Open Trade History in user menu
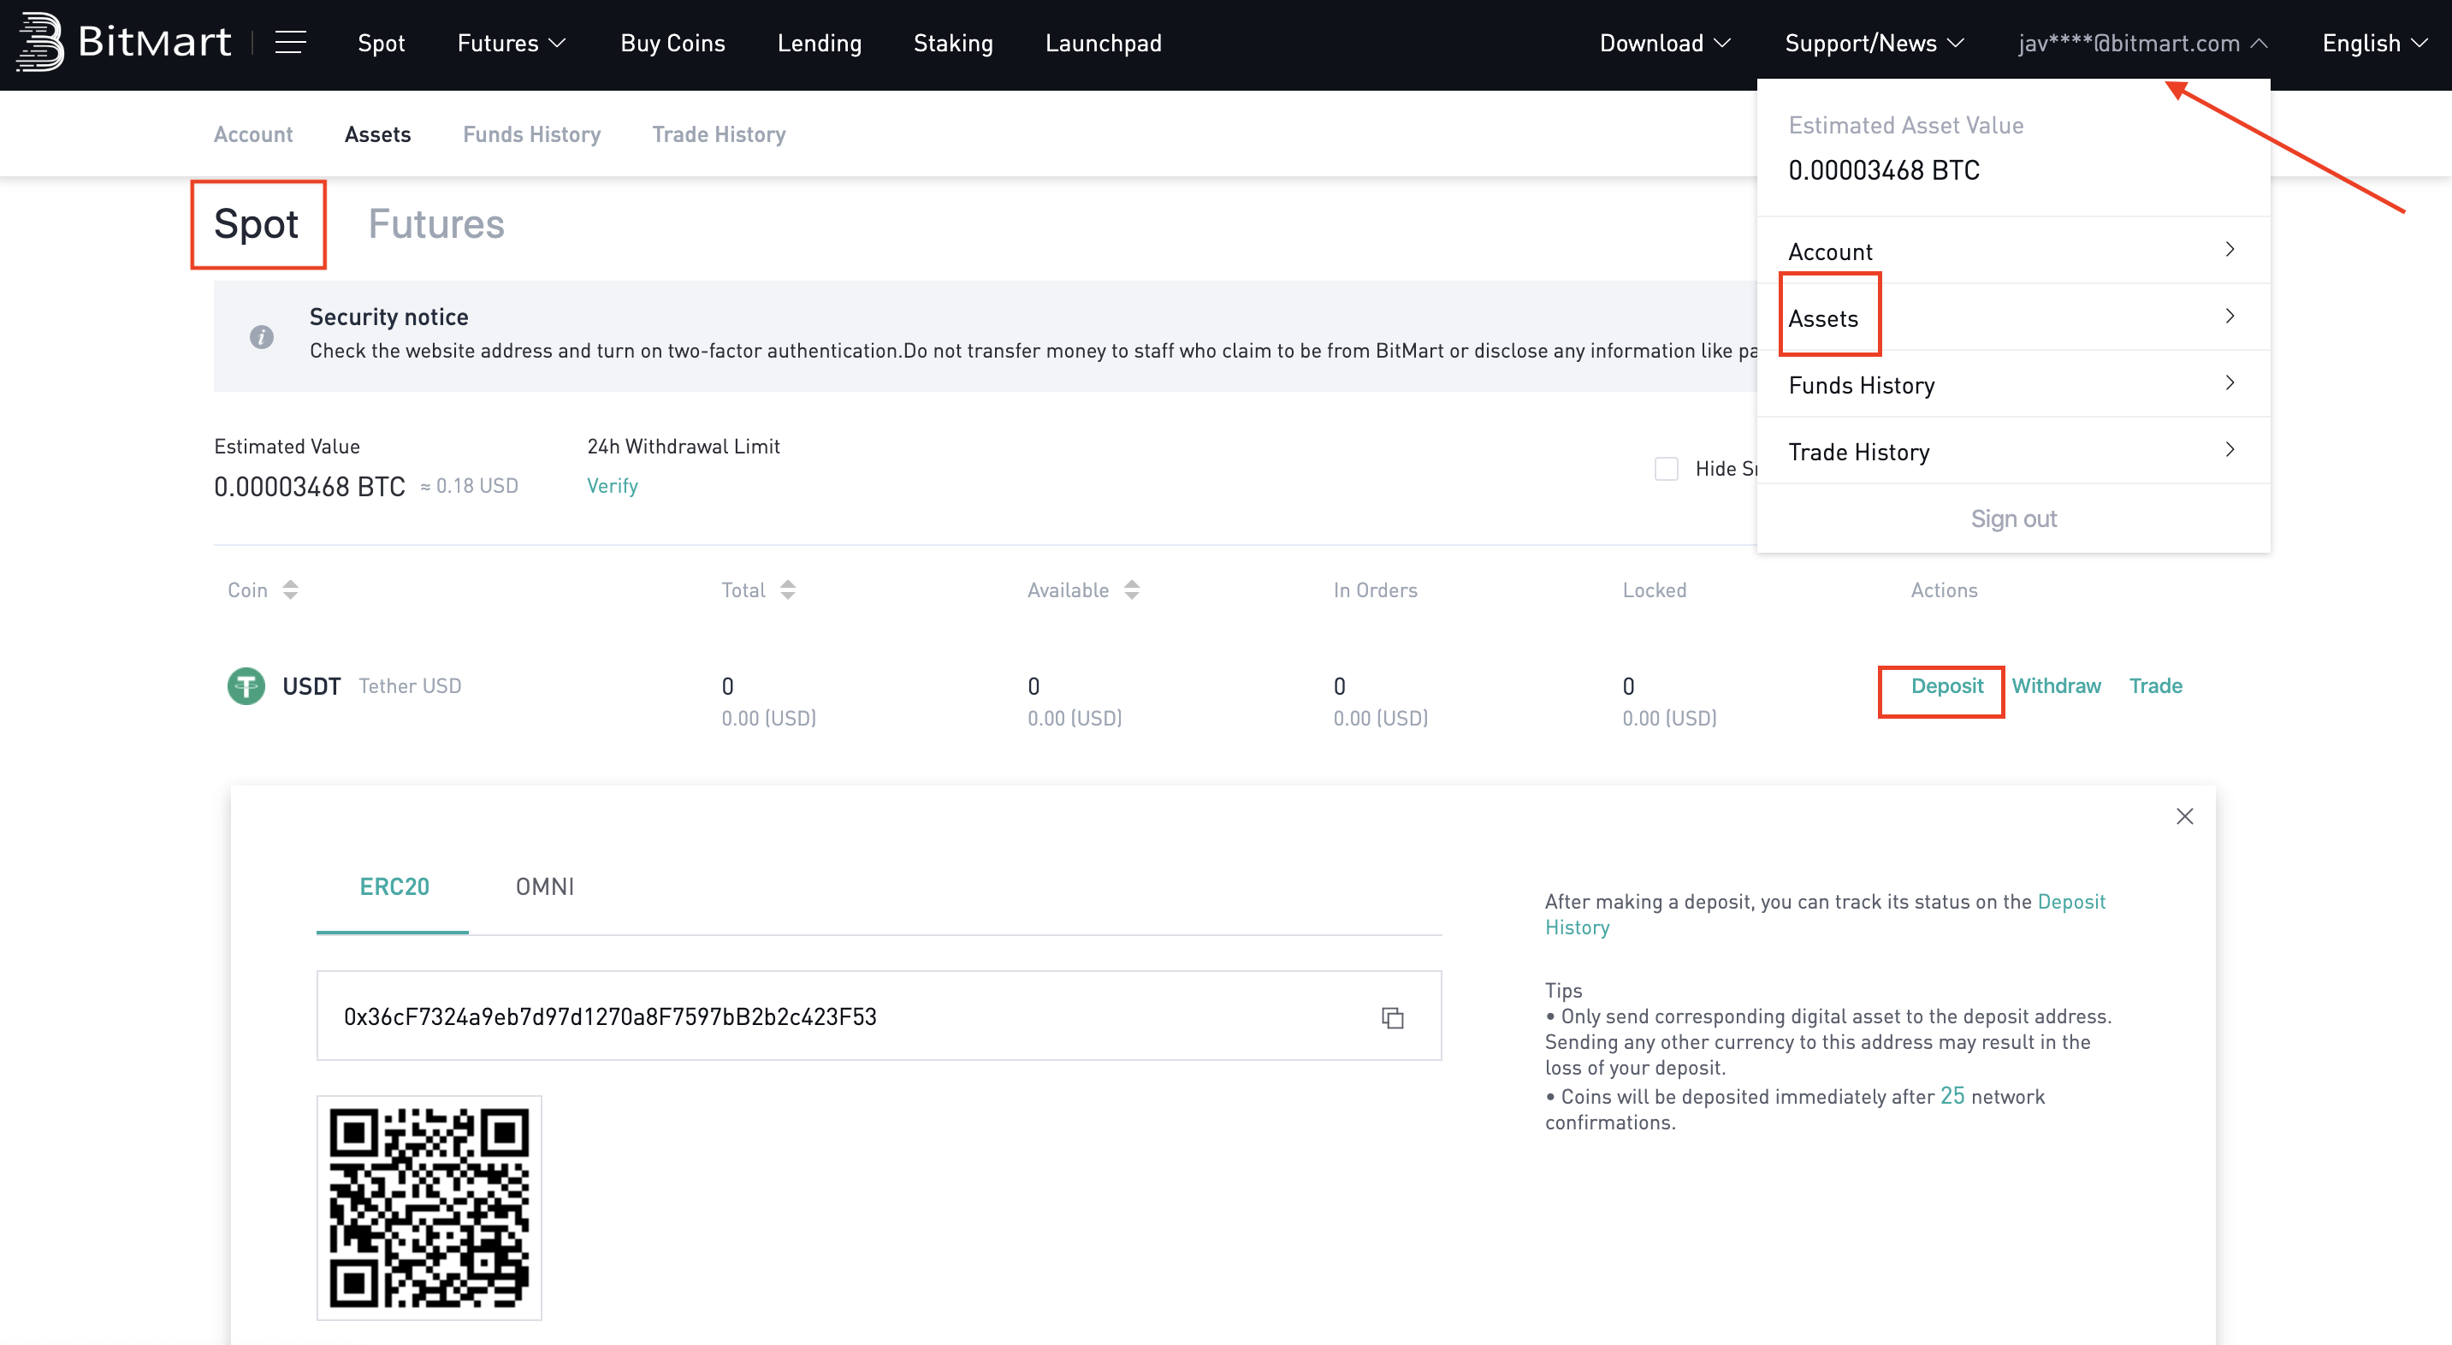Viewport: 2452px width, 1345px height. [x=2013, y=450]
